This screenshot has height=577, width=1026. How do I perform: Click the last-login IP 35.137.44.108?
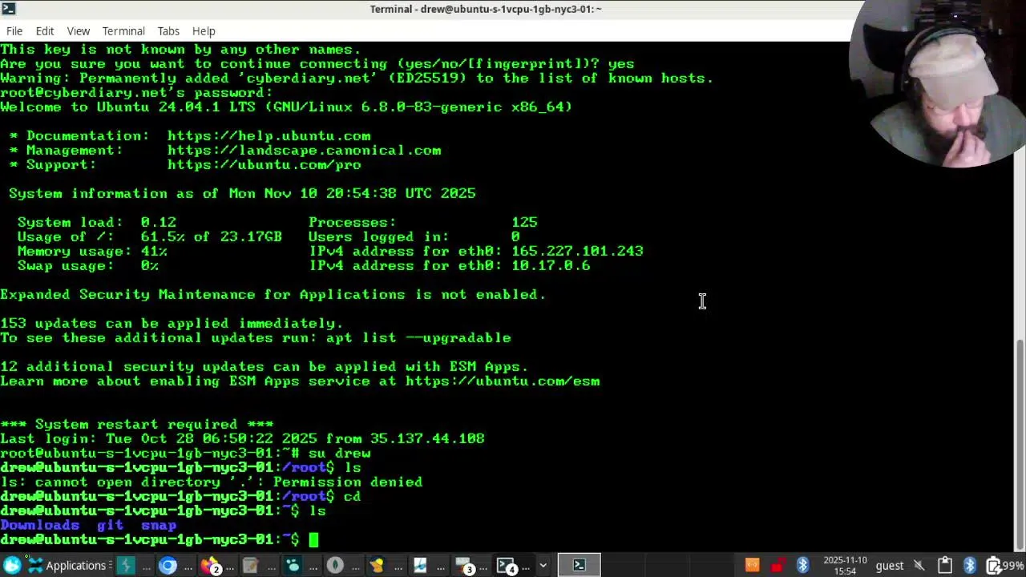tap(427, 439)
